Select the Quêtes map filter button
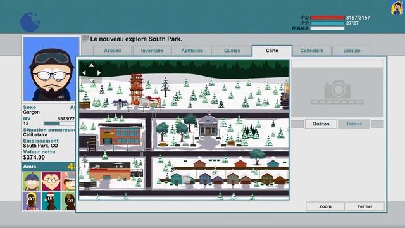Screen dimensions: 405x228 [x=321, y=124]
